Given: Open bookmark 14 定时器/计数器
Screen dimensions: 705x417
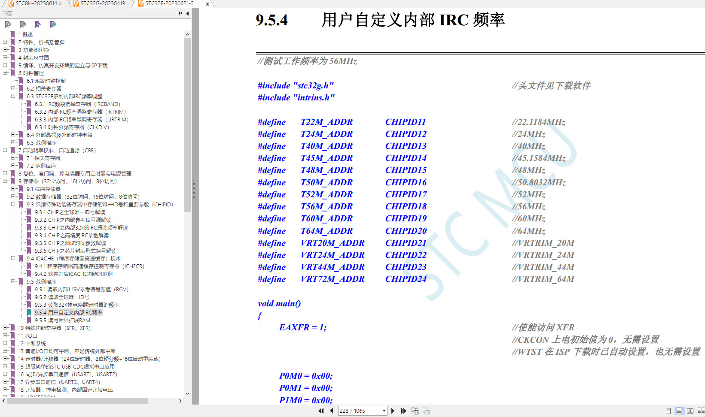Looking at the screenshot, I should (89, 359).
